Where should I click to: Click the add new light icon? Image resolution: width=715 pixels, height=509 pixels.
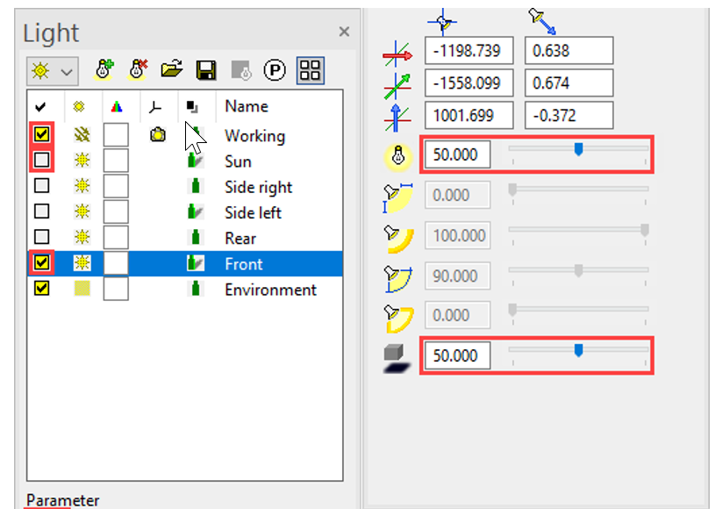[x=104, y=70]
